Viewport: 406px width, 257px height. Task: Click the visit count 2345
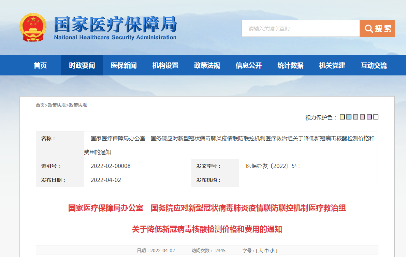click(x=220, y=251)
